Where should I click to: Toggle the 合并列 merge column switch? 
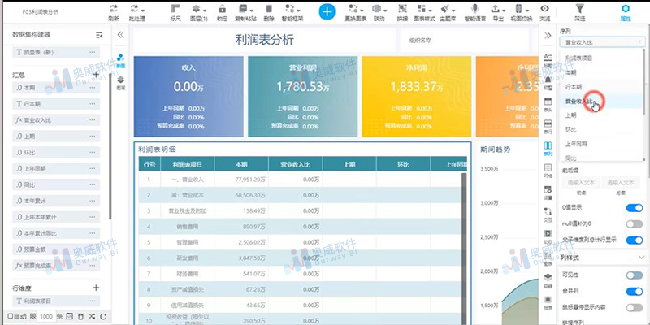pos(635,292)
